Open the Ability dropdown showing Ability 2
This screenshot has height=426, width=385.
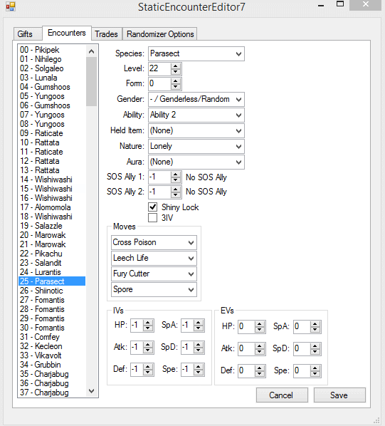pos(196,115)
